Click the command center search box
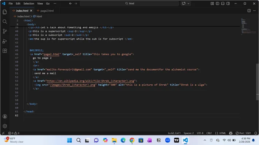Viewport: 259px width, 145px height. (129, 3)
